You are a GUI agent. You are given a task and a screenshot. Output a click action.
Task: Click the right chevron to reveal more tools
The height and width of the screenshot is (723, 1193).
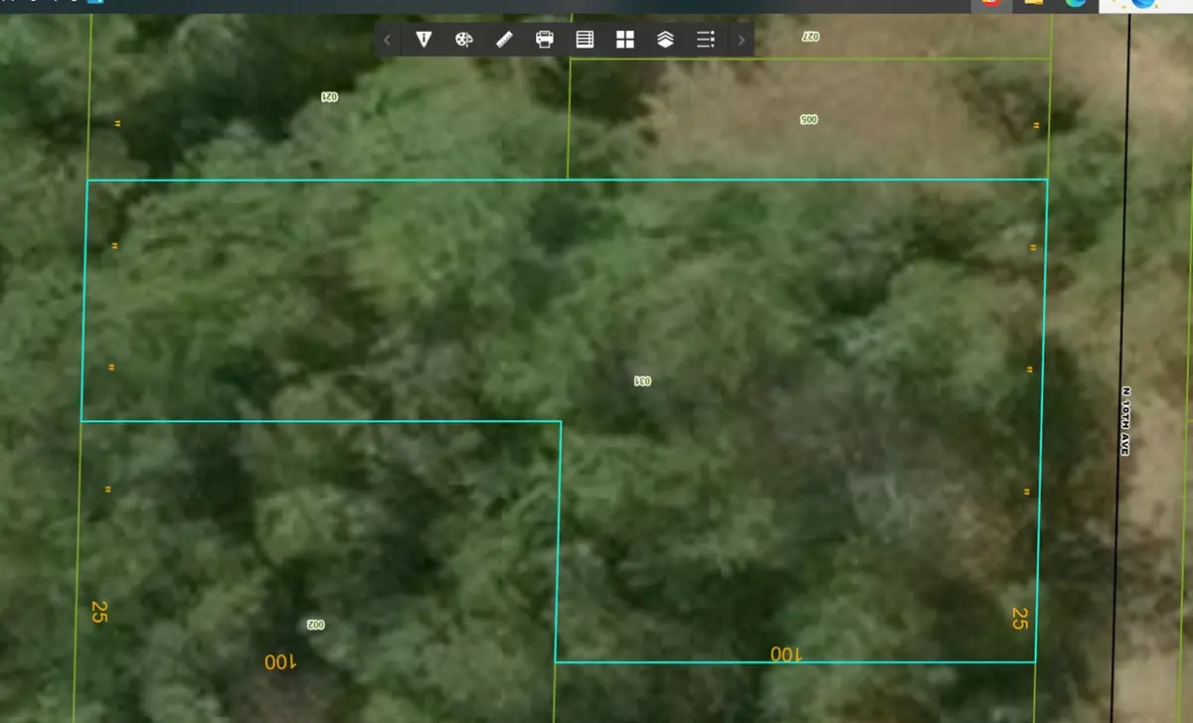[742, 40]
